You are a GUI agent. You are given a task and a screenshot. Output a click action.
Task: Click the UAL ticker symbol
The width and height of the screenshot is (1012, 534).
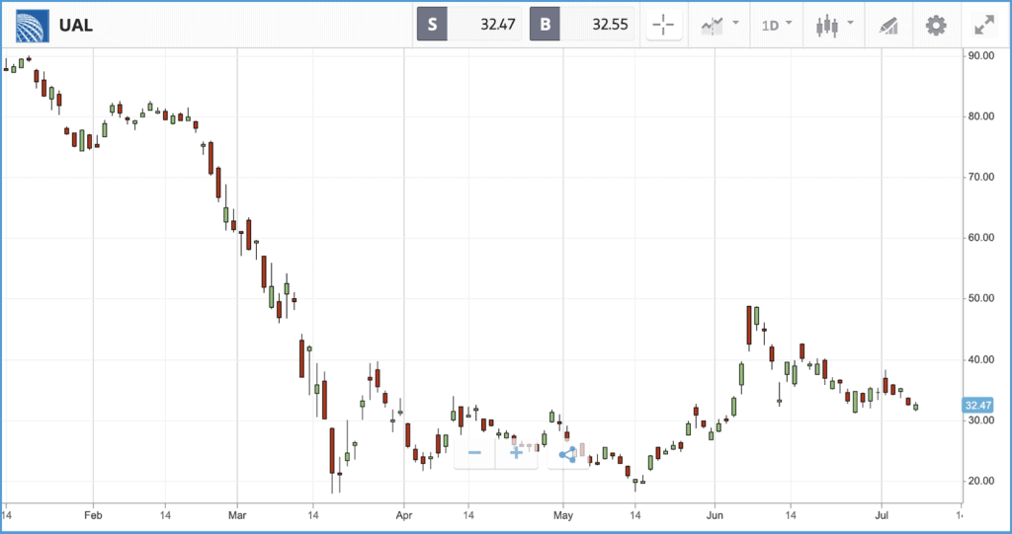pos(76,25)
